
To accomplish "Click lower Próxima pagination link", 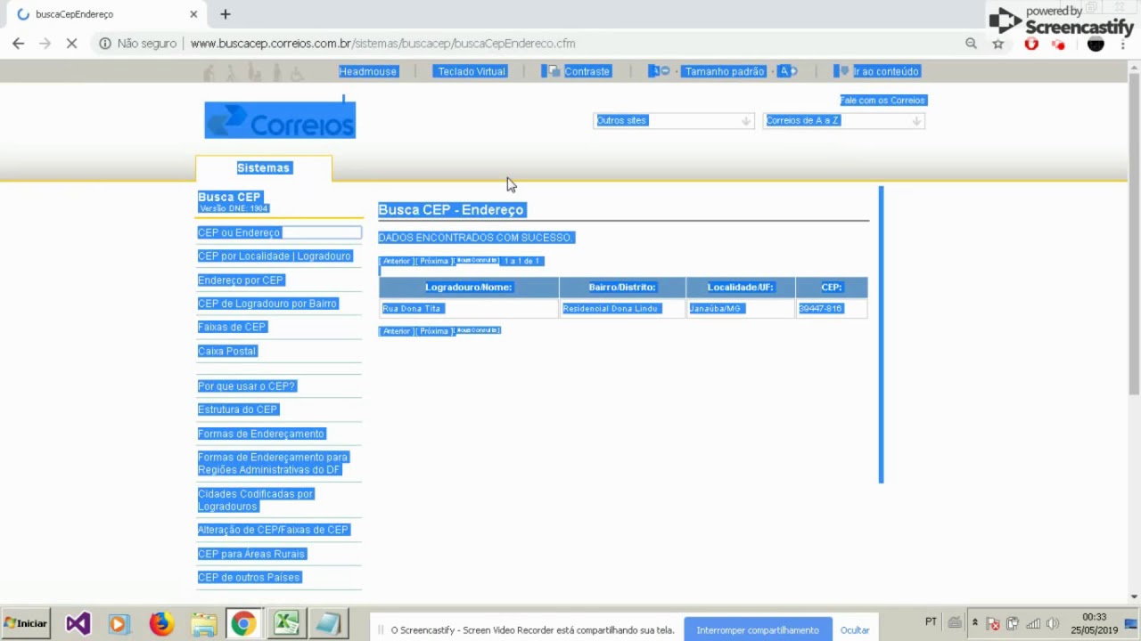I will point(434,331).
